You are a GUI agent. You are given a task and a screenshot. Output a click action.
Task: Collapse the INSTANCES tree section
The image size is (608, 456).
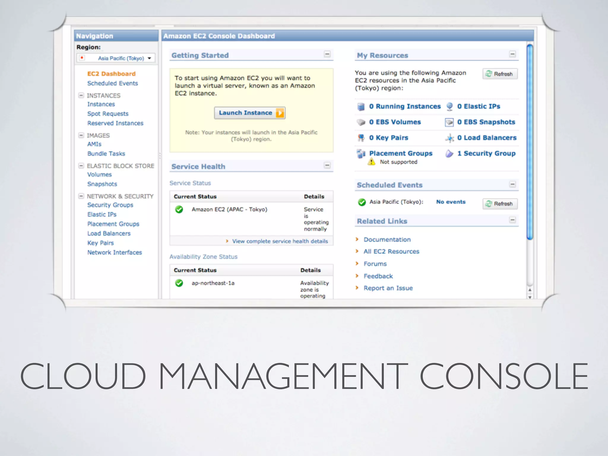coord(81,95)
